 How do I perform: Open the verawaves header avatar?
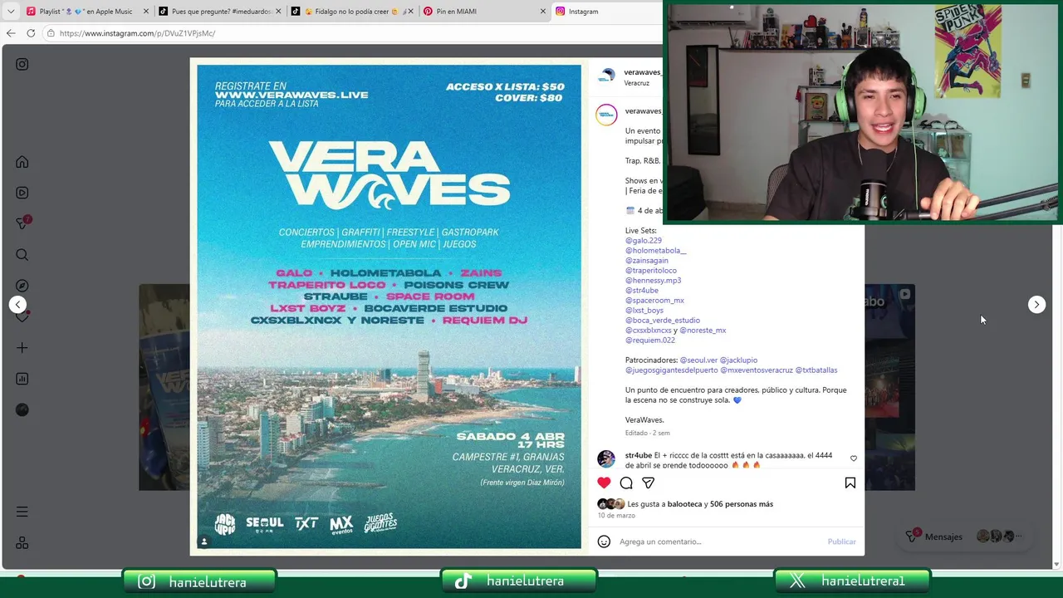point(607,76)
